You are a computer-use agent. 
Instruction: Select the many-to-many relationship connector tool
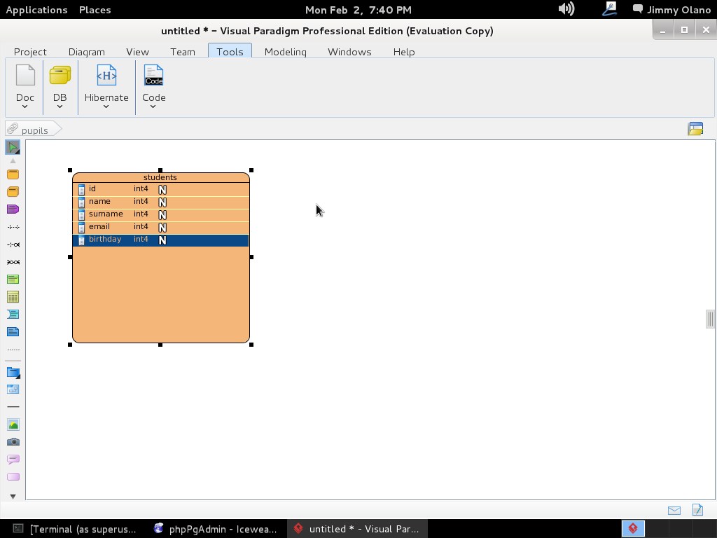pyautogui.click(x=13, y=262)
